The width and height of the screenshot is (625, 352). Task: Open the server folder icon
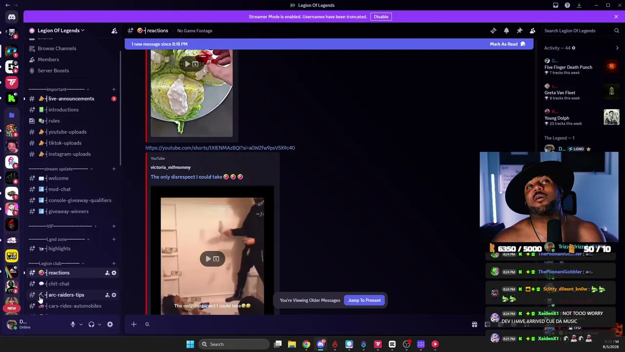point(12,115)
